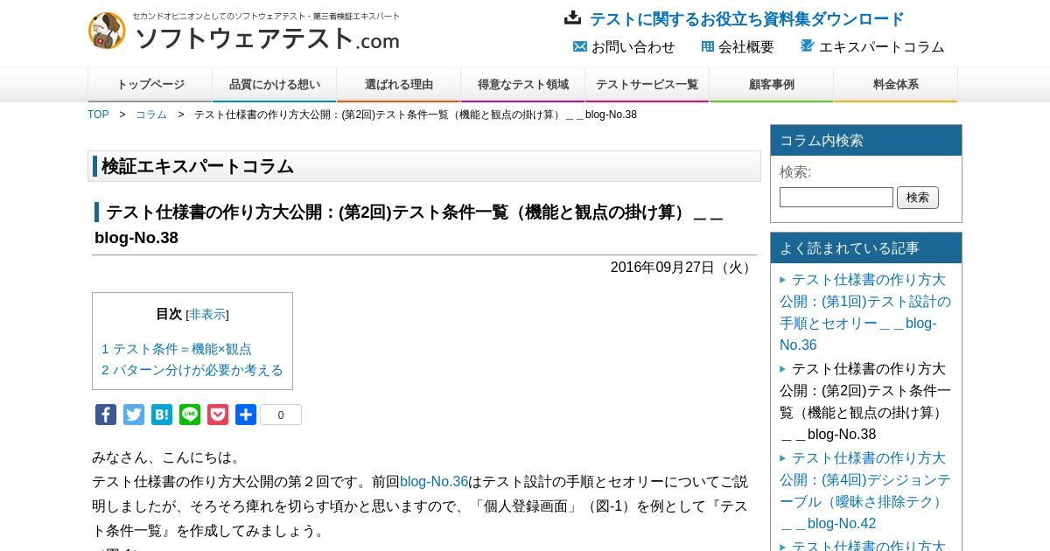This screenshot has height=551, width=1050.
Task: Open the エキスパートコラム header link
Action: (x=882, y=47)
